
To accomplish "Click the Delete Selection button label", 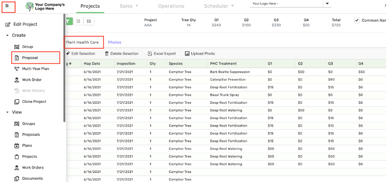I will (124, 53).
